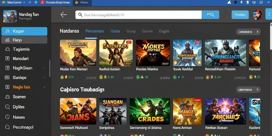The image size is (272, 136).
Task: Switch to the Vanla tab
Action: (x=115, y=31)
